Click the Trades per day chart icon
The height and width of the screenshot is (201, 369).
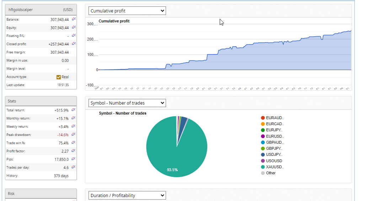74,167
